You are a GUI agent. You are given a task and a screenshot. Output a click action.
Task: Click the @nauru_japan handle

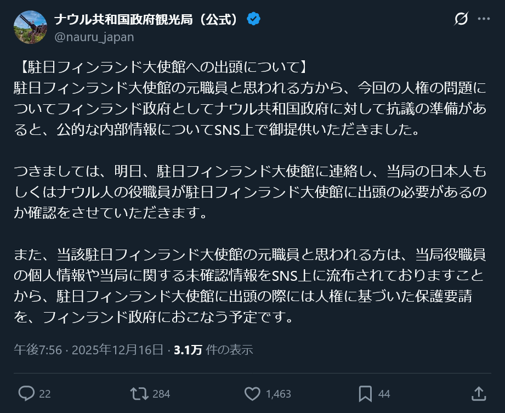(94, 37)
